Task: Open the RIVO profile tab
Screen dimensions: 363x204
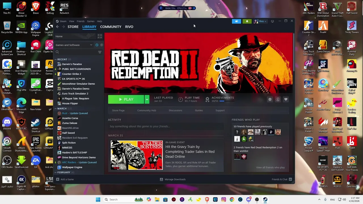Action: pos(129,27)
